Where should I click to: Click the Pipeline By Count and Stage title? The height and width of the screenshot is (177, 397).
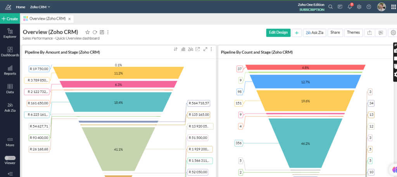pos(257,52)
